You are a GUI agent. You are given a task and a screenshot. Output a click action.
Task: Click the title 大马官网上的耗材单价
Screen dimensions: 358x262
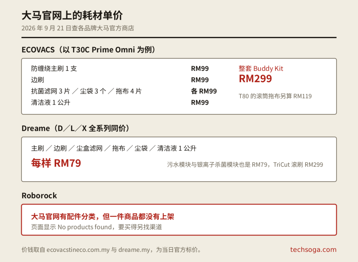72,15
